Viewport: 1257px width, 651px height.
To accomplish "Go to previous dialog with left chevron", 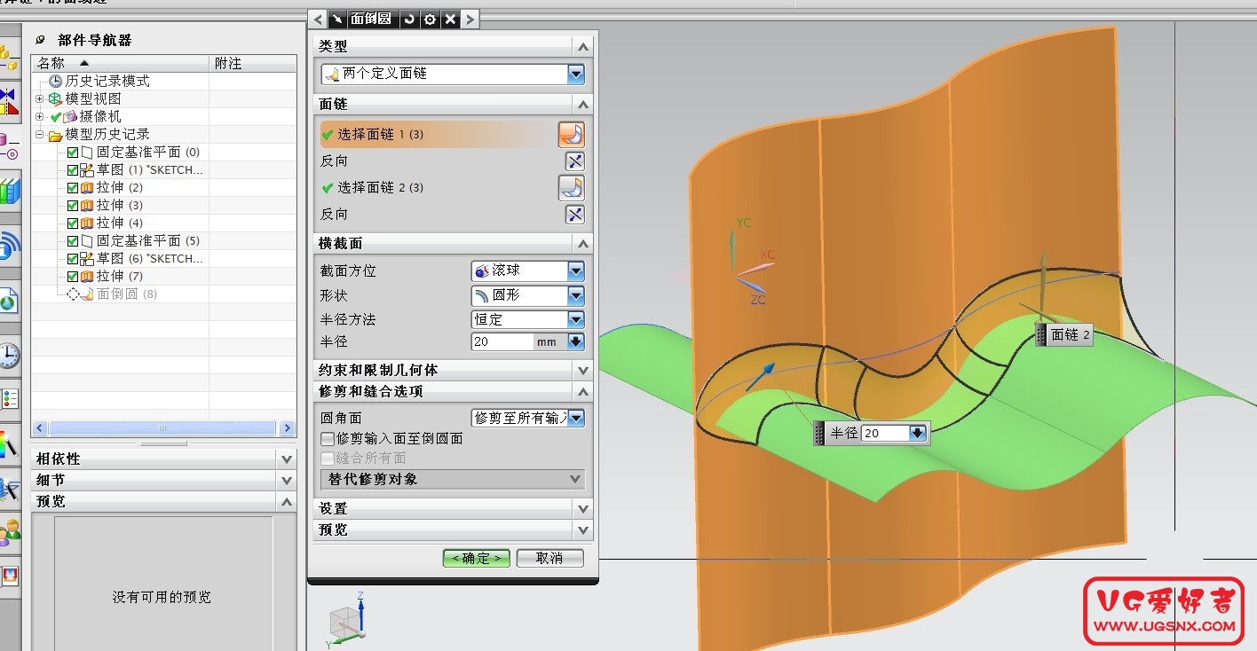I will tap(318, 19).
